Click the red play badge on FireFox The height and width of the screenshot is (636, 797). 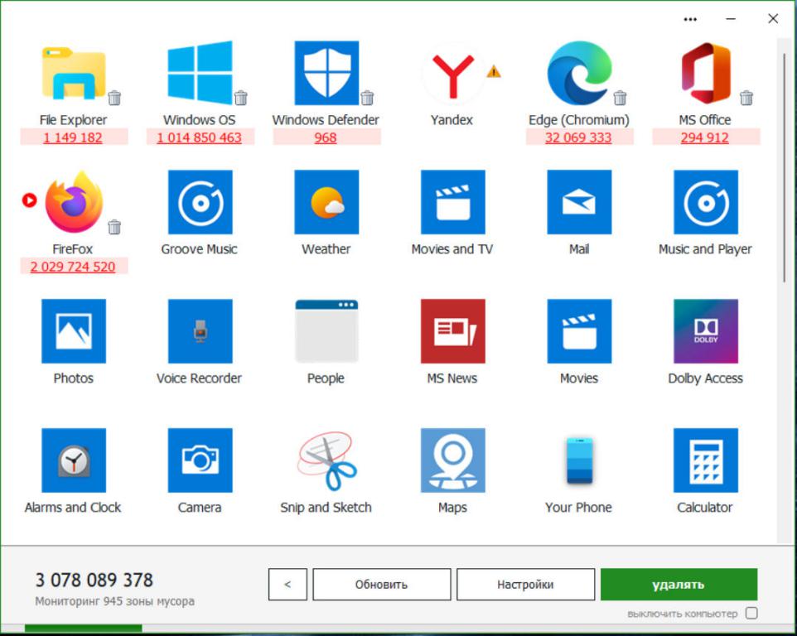coord(30,200)
